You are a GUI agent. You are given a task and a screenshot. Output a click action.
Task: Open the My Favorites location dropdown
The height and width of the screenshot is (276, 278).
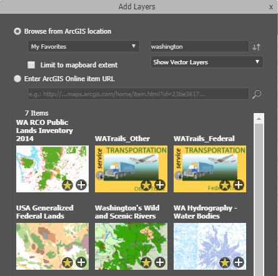tap(84, 46)
